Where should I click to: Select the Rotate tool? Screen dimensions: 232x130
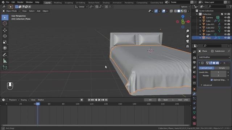[5, 36]
